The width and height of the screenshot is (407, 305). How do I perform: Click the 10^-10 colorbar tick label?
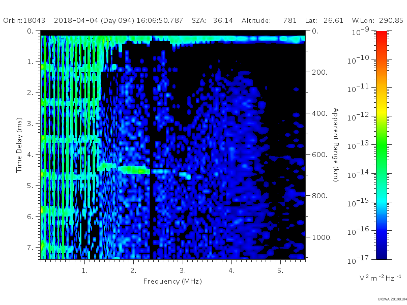point(359,59)
